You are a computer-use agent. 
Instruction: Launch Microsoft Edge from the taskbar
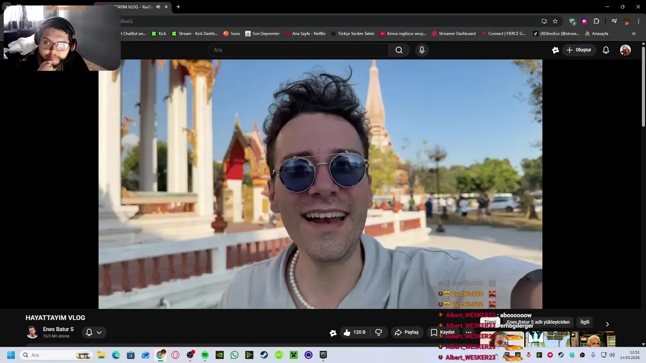point(116,355)
